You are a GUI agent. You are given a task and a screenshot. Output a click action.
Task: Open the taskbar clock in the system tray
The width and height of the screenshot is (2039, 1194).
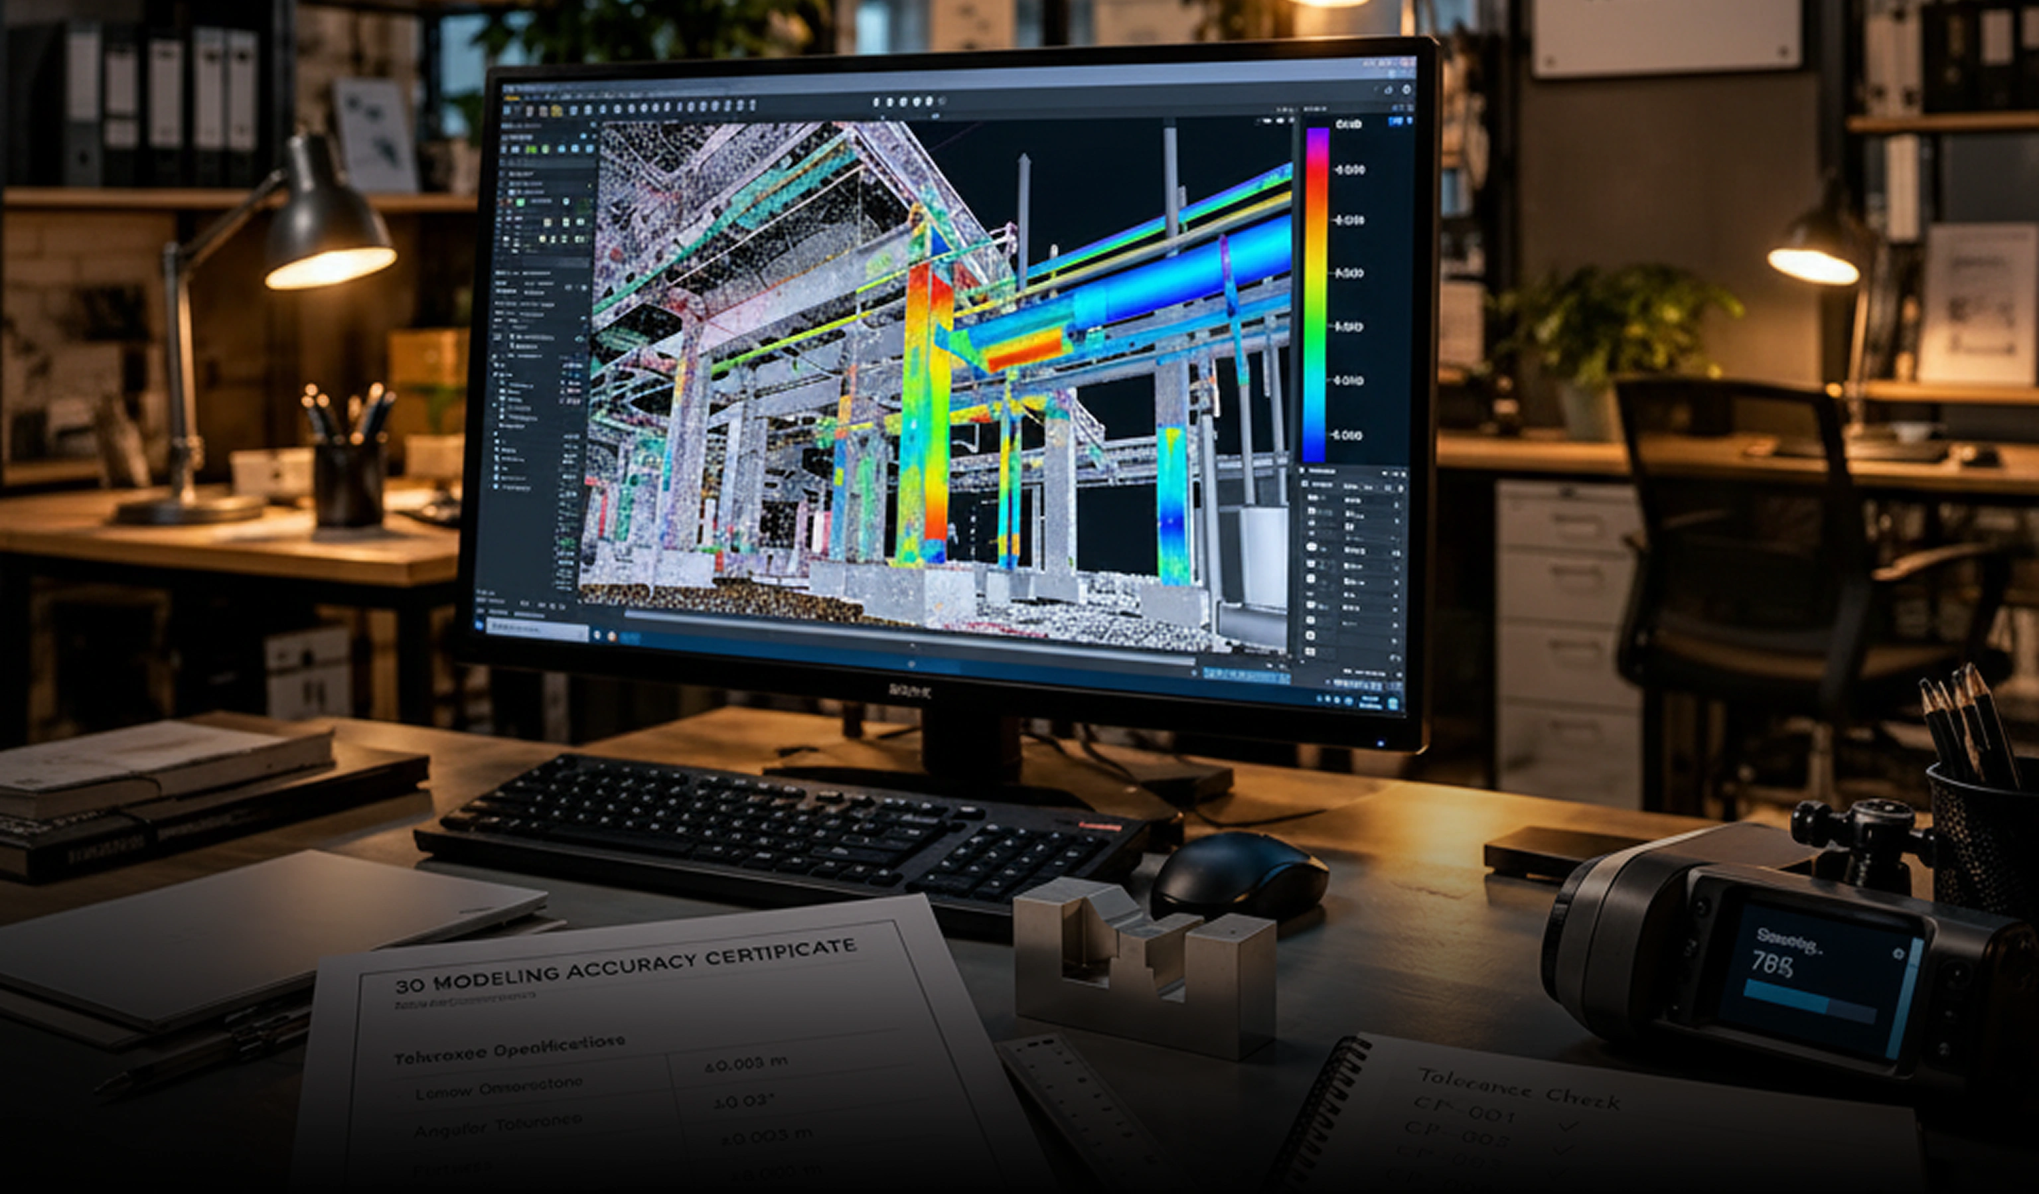1369,702
